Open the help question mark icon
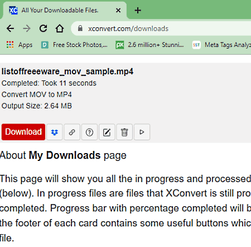Screen dimensions: 251x247 coord(89,132)
